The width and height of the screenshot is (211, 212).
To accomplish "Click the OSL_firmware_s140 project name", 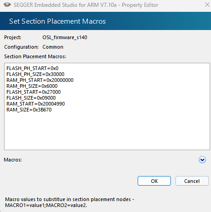I will click(65, 37).
